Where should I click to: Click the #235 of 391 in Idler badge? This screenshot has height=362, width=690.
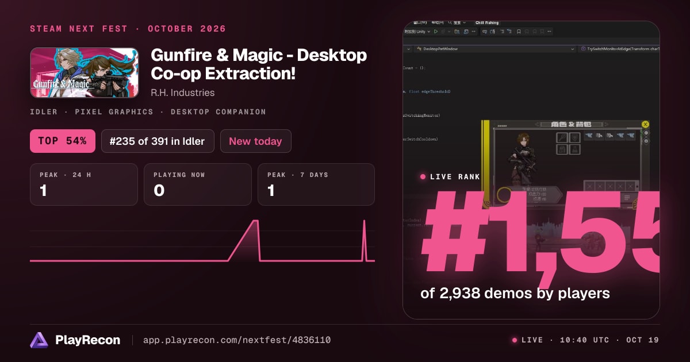[157, 141]
